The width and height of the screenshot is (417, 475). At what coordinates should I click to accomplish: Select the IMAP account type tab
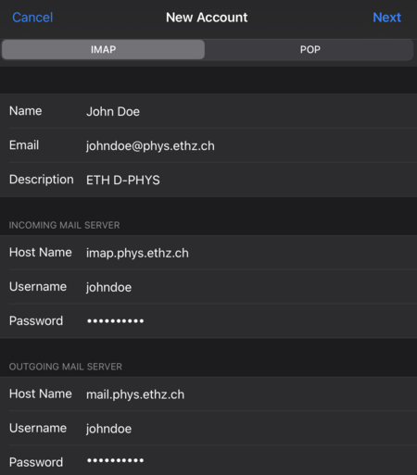[x=103, y=49]
